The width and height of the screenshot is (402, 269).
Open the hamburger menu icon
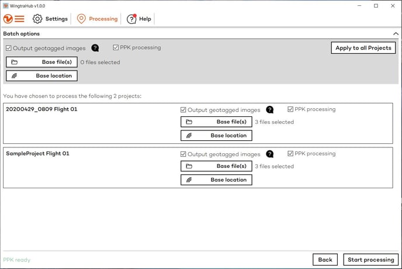pyautogui.click(x=20, y=19)
